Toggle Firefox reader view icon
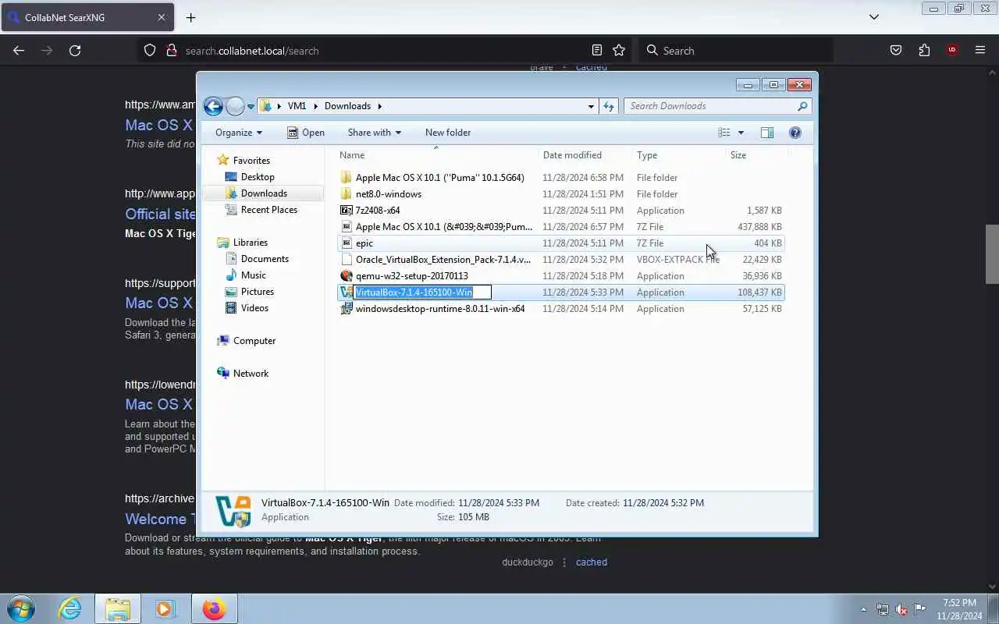Screen dimensions: 999x624 tap(597, 50)
